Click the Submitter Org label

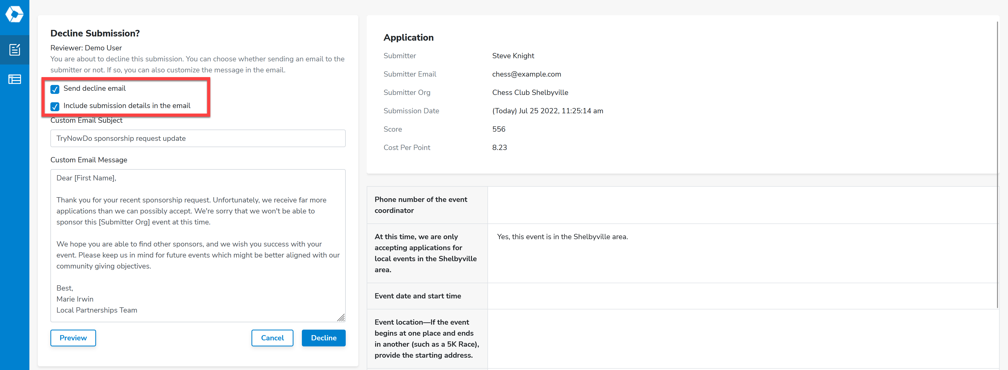click(407, 93)
